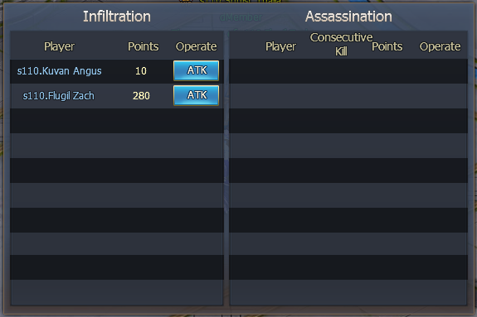Click the bottom row of Assassination list
The image size is (477, 317).
click(x=348, y=292)
